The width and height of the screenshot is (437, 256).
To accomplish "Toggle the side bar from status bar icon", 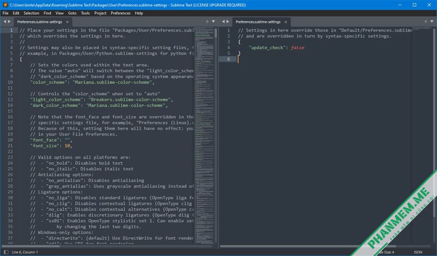I will click(x=6, y=252).
